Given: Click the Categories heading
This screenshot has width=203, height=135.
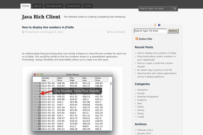Looking at the screenshot, I should (x=142, y=84).
